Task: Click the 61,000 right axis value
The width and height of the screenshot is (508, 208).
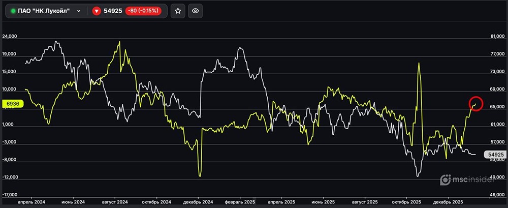Action: [498, 124]
